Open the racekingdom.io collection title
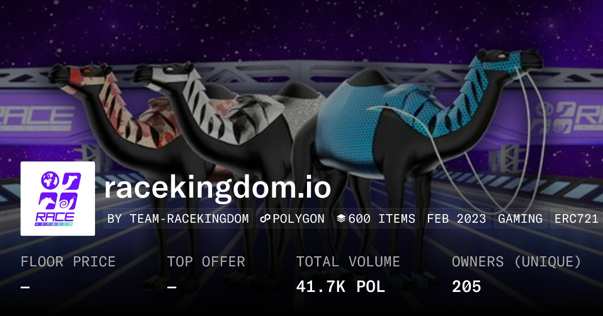Viewport: 603px width, 316px height. (x=218, y=188)
